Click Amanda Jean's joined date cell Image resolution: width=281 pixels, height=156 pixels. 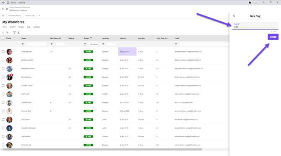point(127,52)
